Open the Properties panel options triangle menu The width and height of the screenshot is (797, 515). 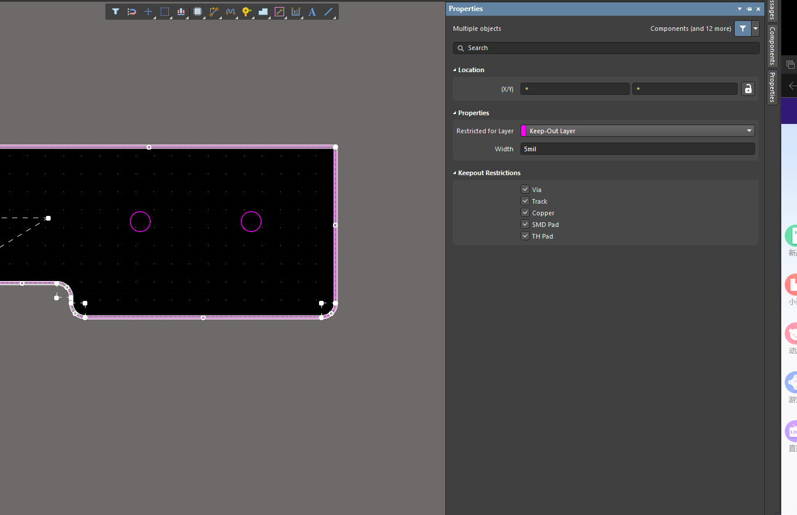(740, 9)
